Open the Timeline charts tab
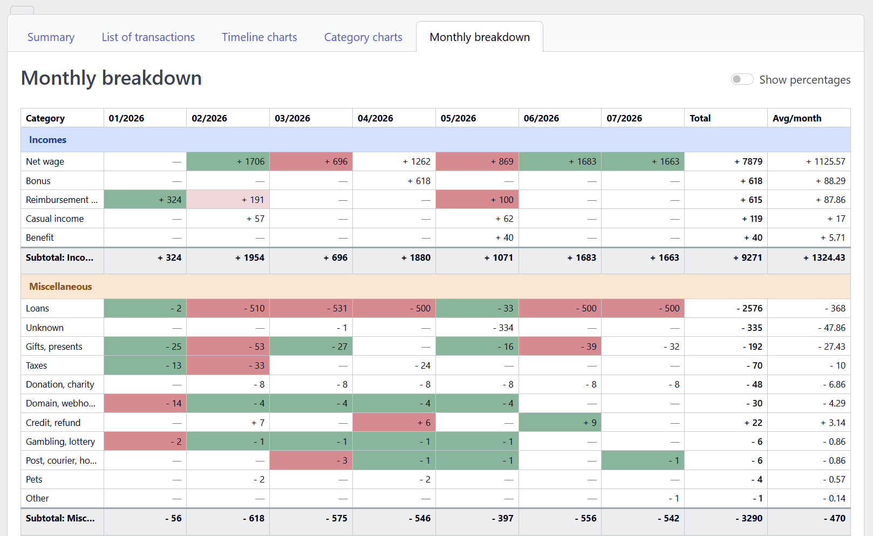Viewport: 873px width, 536px height. 260,37
